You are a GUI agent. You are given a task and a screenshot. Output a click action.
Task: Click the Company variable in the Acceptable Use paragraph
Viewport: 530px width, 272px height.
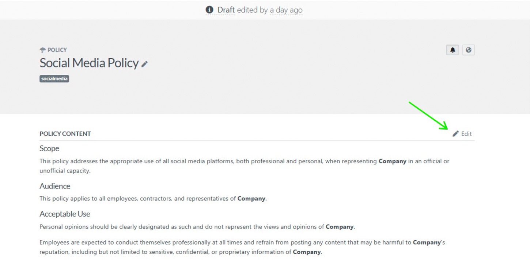tap(340, 226)
